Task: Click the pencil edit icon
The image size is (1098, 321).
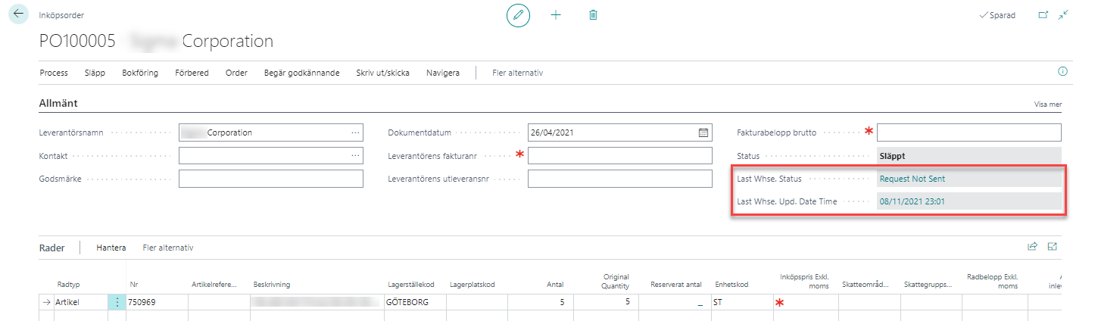Action: coord(518,15)
